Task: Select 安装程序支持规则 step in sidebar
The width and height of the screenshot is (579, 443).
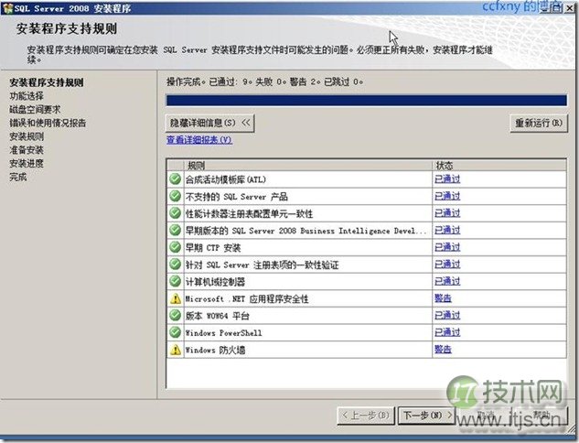Action: (x=47, y=82)
